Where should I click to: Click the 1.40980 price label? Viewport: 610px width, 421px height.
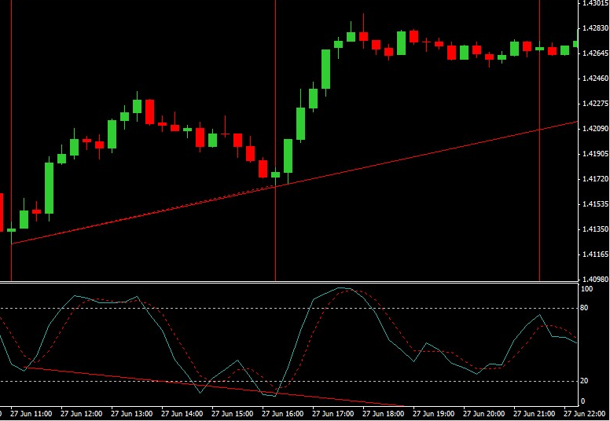pyautogui.click(x=595, y=279)
